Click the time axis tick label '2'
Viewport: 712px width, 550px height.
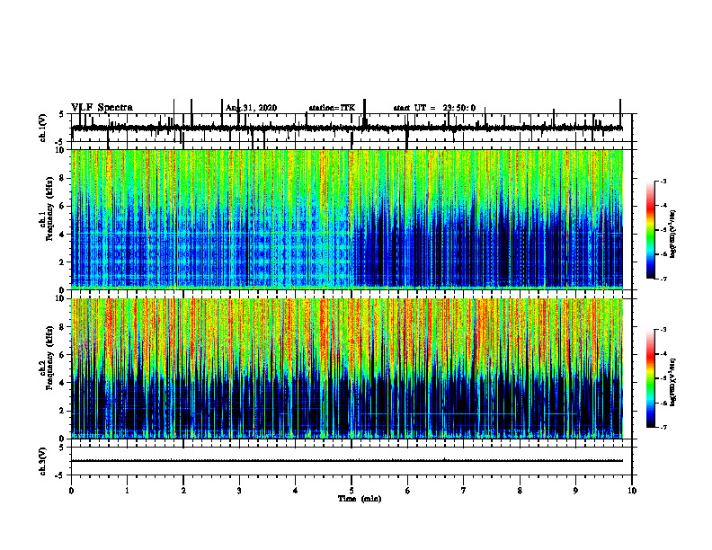[x=183, y=491]
